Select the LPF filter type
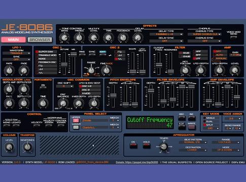The width and height of the screenshot is (246, 182). coord(200,59)
